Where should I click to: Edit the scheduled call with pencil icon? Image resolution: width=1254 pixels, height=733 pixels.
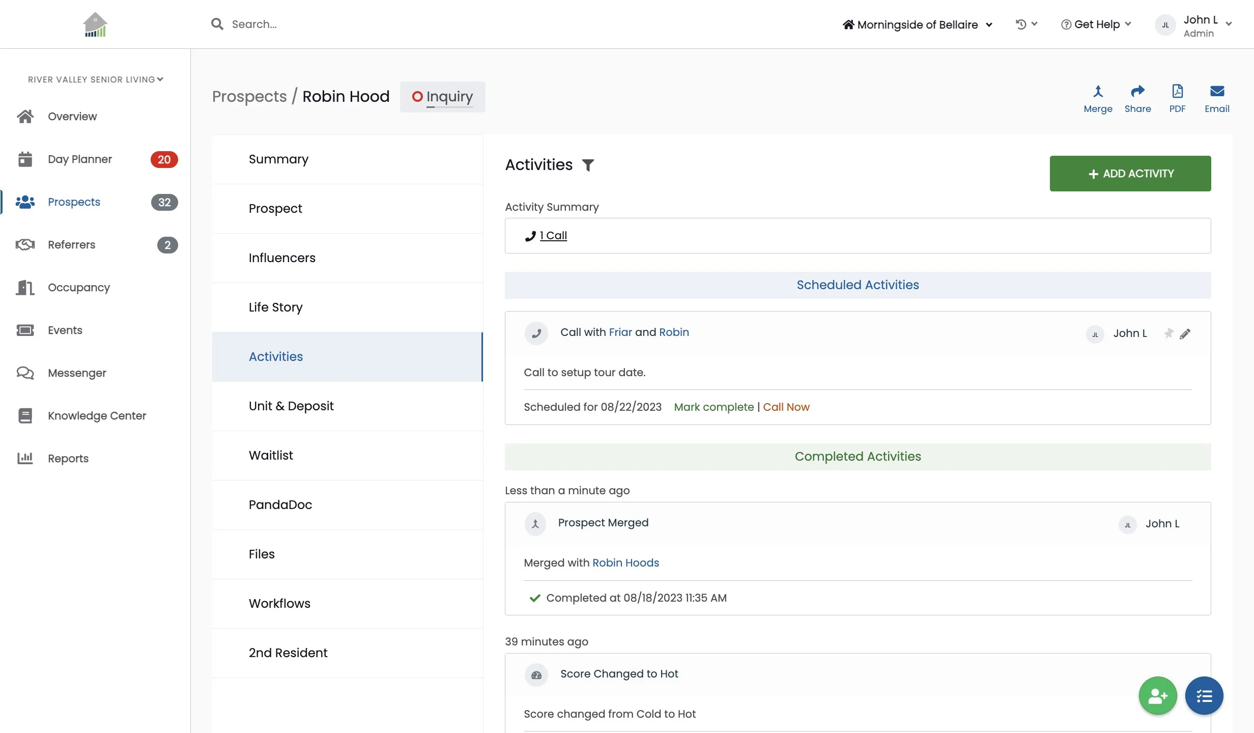[1185, 334]
